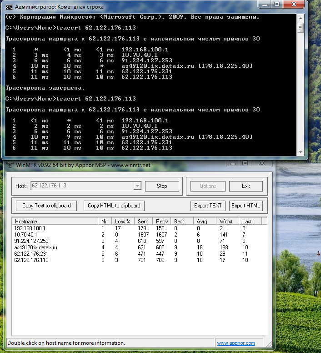The width and height of the screenshot is (321, 353).
Task: Open the www.appnor.com link
Action: click(236, 343)
